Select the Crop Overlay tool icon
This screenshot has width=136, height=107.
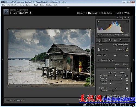(100, 40)
